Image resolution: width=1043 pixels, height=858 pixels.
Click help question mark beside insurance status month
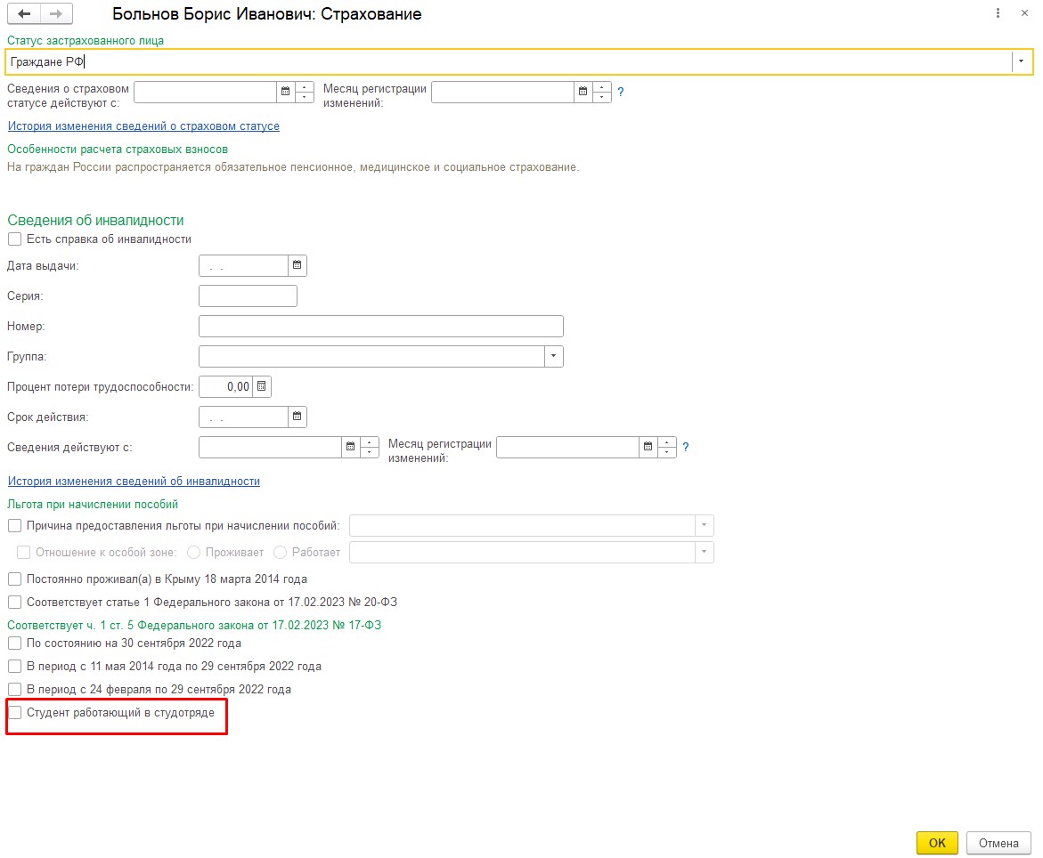click(x=621, y=92)
